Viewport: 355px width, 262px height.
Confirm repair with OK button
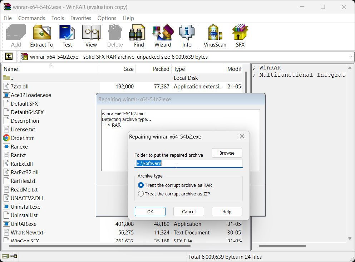click(150, 212)
